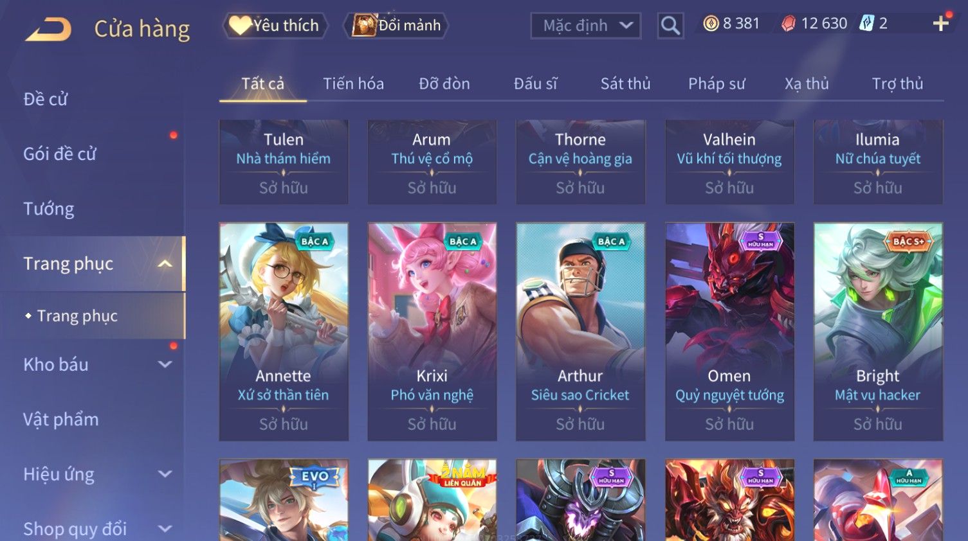Select the Xạ thủ filter tab

point(807,84)
